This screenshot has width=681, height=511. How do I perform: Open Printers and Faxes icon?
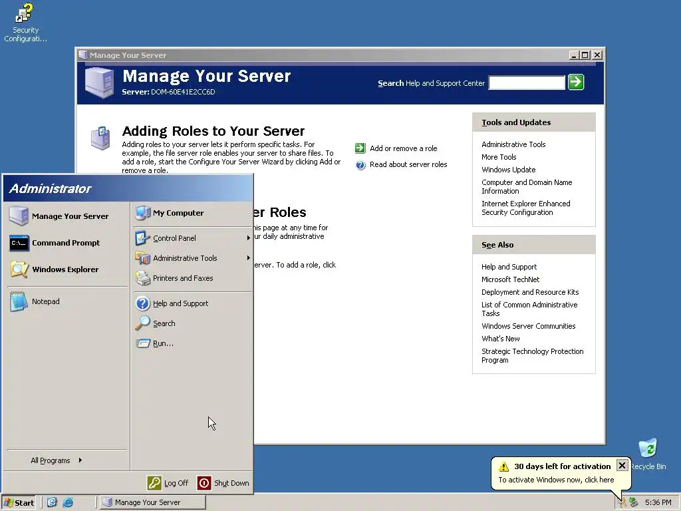pos(142,278)
